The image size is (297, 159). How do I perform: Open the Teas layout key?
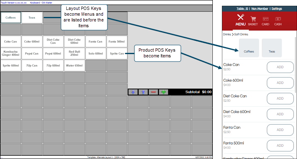point(32,17)
